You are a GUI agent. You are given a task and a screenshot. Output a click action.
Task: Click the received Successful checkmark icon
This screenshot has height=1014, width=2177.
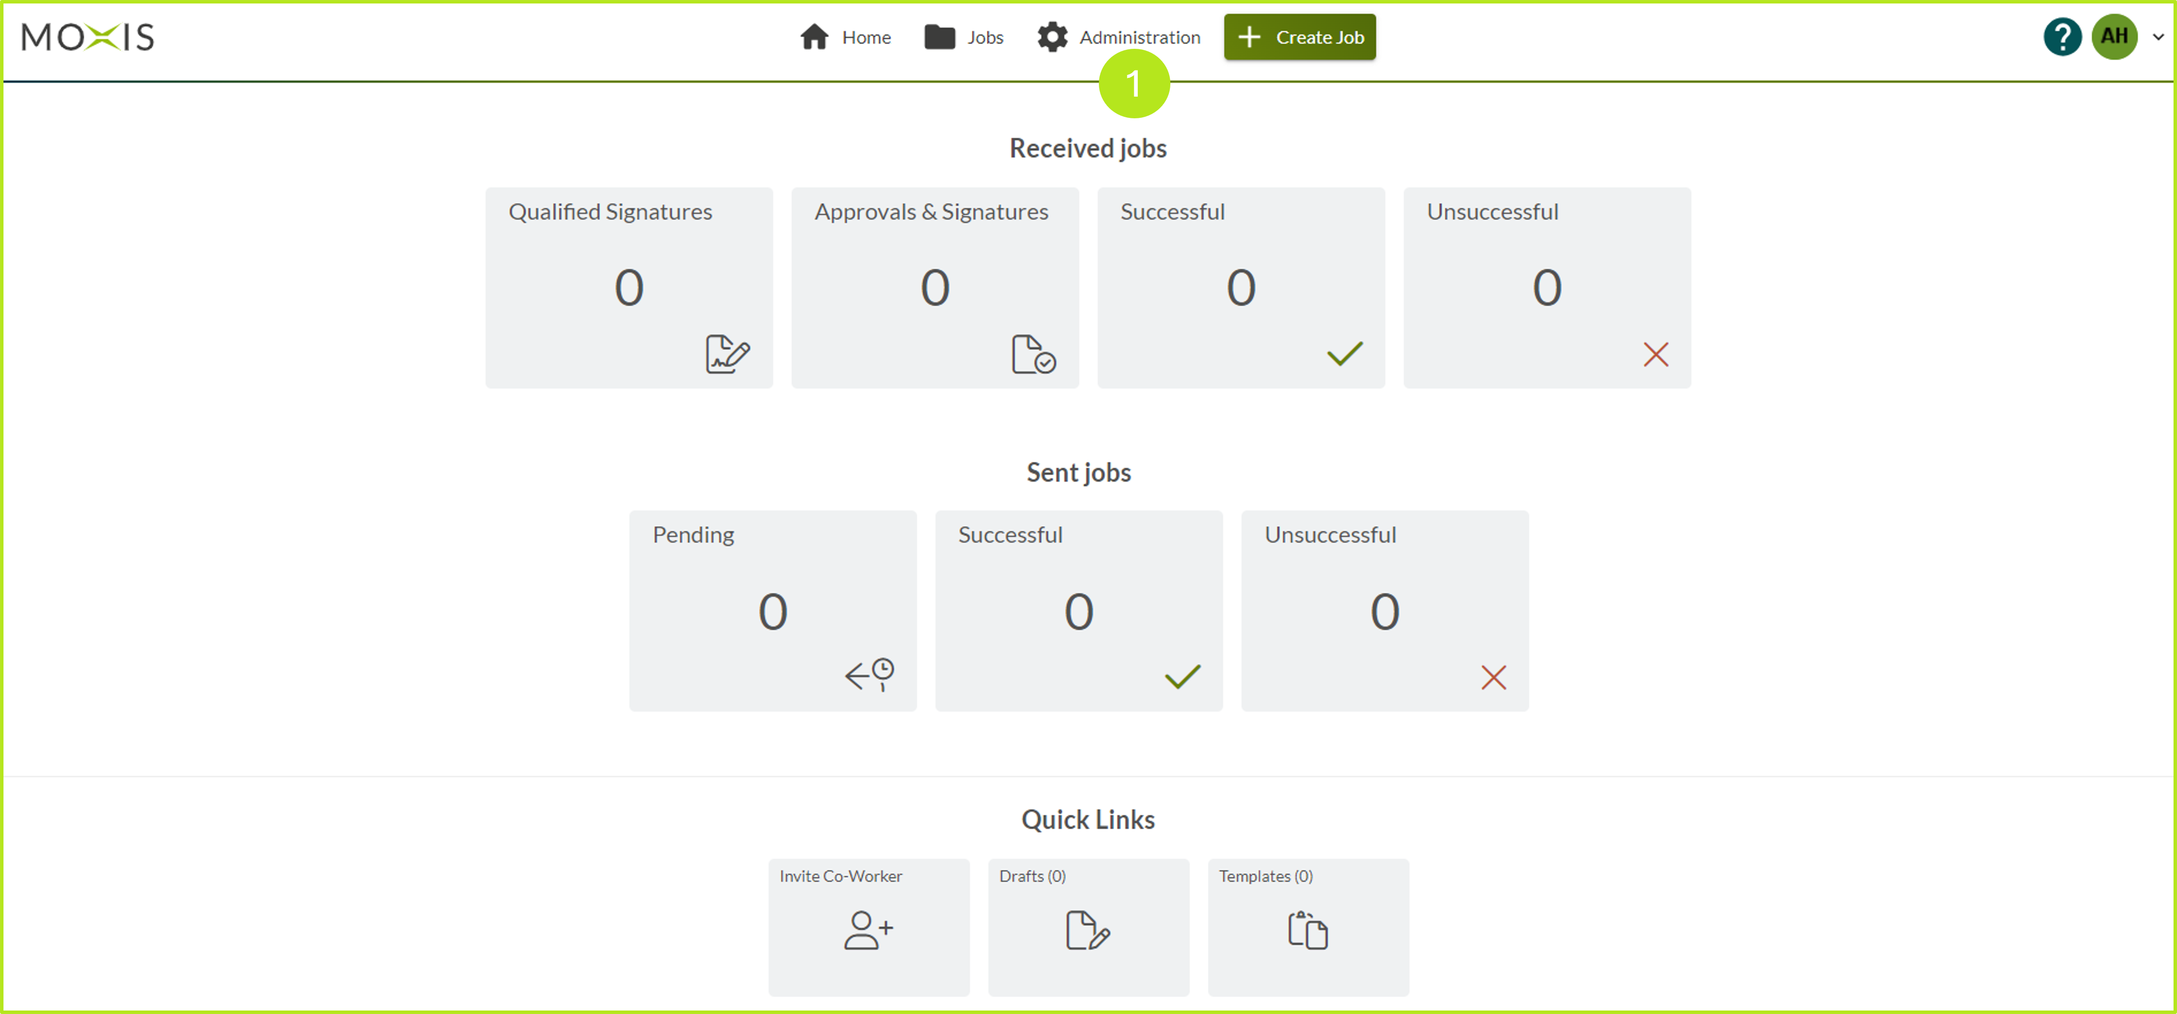tap(1344, 353)
